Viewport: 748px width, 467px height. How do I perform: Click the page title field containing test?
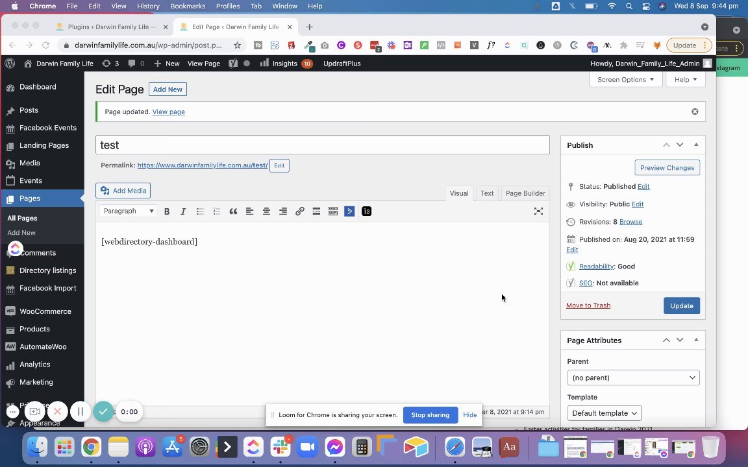[x=323, y=145]
